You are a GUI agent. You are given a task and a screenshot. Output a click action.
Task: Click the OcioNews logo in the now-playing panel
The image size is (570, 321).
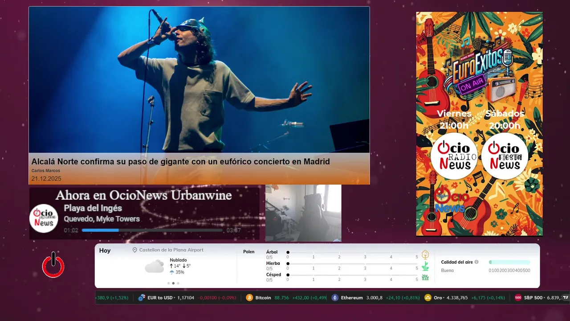(x=44, y=218)
